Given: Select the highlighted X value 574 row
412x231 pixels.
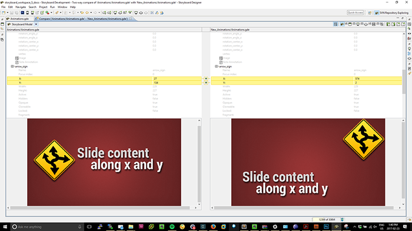Looking at the screenshot, I should [307, 79].
